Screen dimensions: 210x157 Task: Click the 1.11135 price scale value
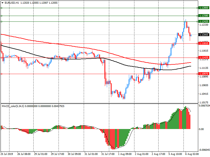204,68
